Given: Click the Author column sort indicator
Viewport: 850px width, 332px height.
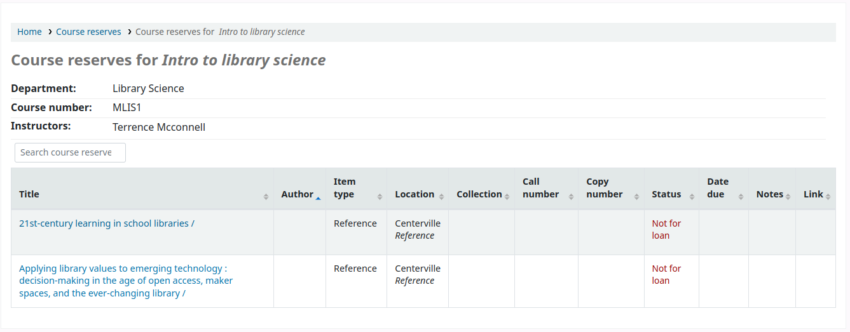Looking at the screenshot, I should pyautogui.click(x=318, y=197).
